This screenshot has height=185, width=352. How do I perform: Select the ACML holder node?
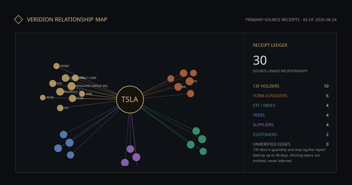point(43,97)
